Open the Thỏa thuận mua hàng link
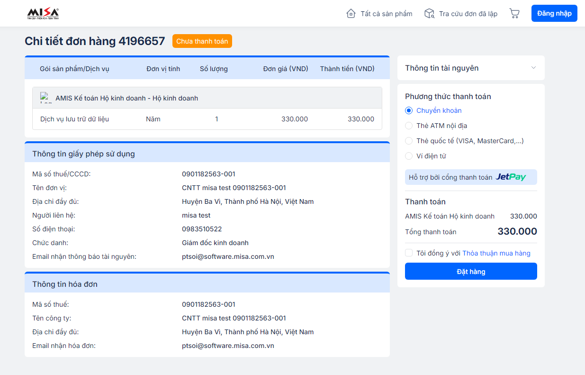This screenshot has width=585, height=375. [496, 253]
